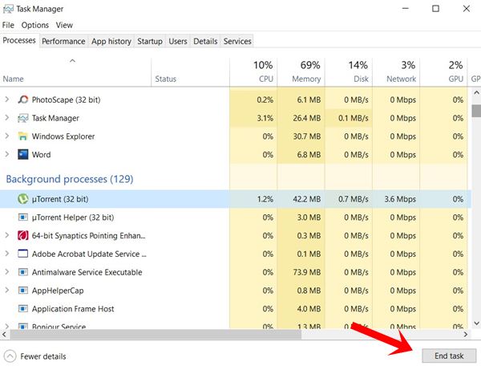Click the End task button
This screenshot has height=370, width=481.
pyautogui.click(x=449, y=356)
